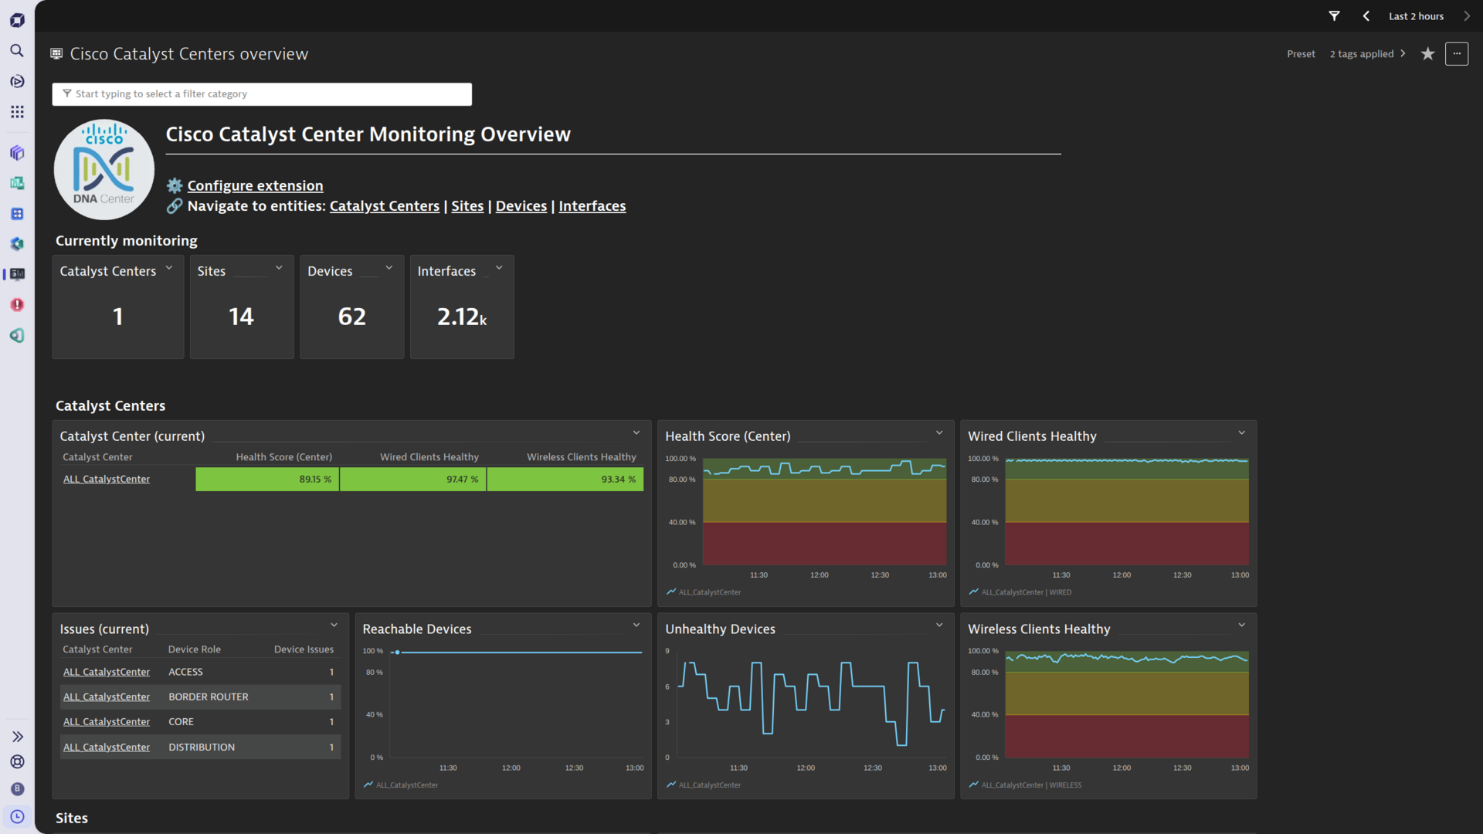Click the gear icon beside Configure extension

tap(175, 185)
